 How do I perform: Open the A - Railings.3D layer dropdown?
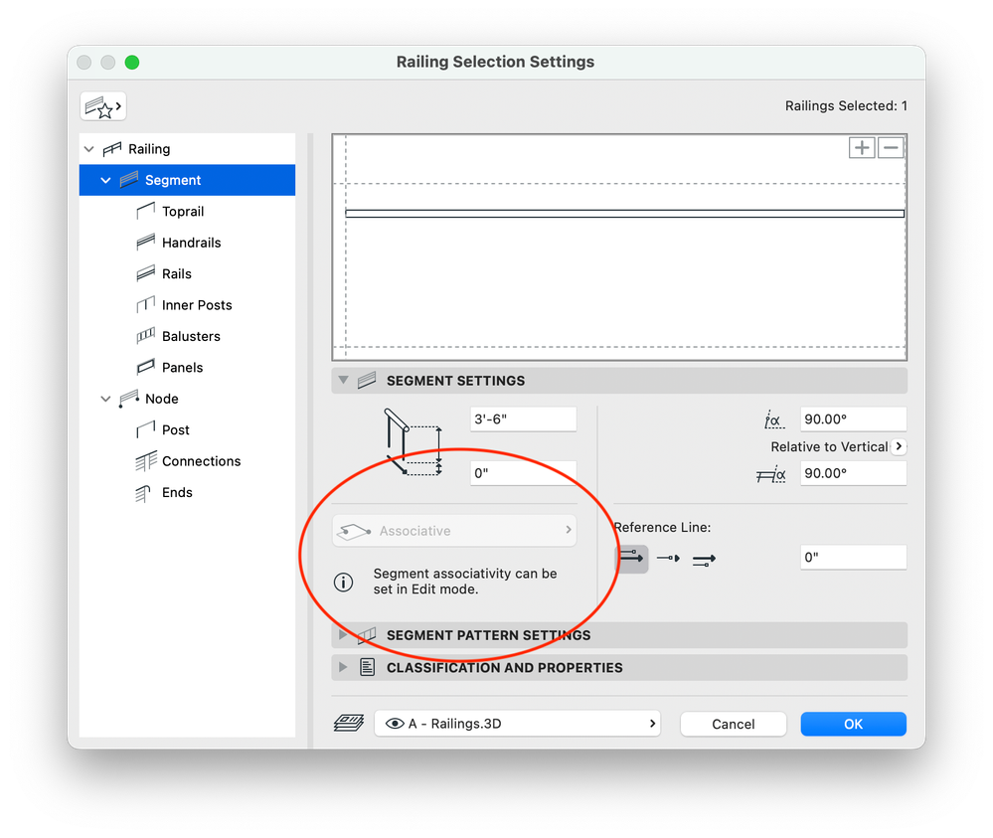[518, 724]
